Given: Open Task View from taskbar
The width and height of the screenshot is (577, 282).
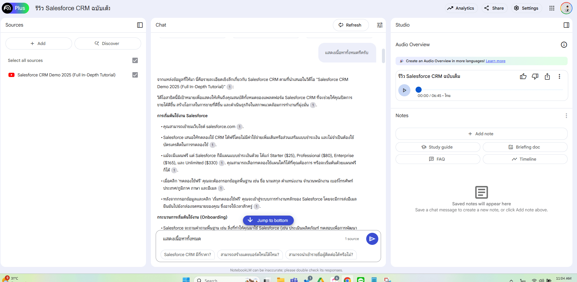Looking at the screenshot, I should tap(267, 280).
